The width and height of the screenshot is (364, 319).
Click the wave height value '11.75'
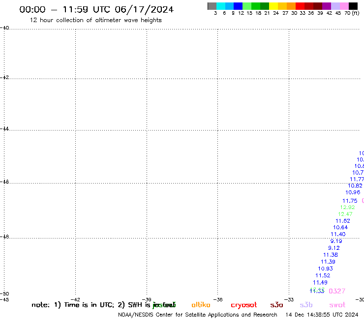pos(350,201)
